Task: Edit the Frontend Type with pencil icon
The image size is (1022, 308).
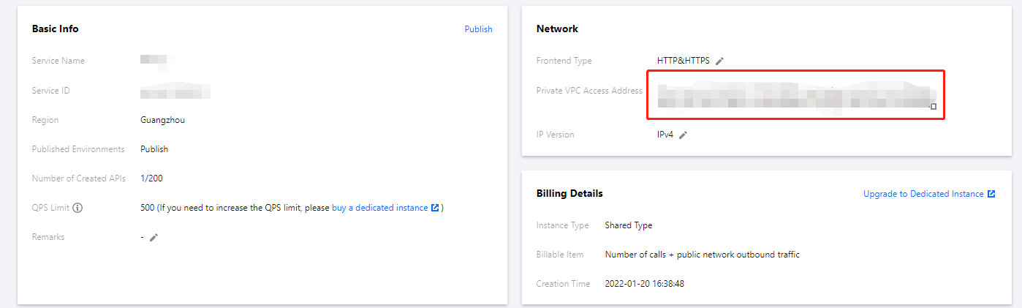Action: [x=719, y=61]
